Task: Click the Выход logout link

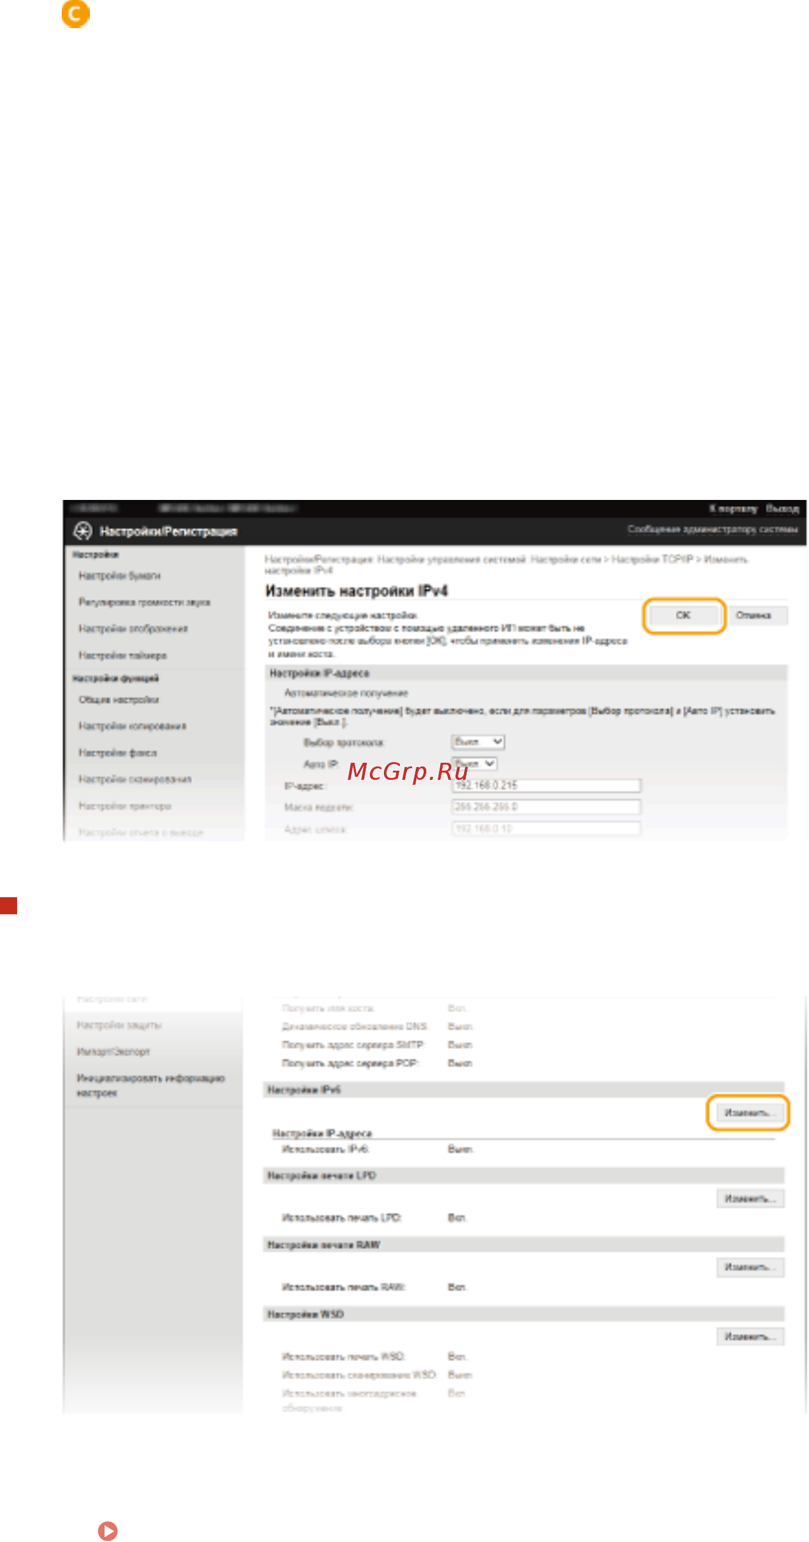Action: coord(782,508)
